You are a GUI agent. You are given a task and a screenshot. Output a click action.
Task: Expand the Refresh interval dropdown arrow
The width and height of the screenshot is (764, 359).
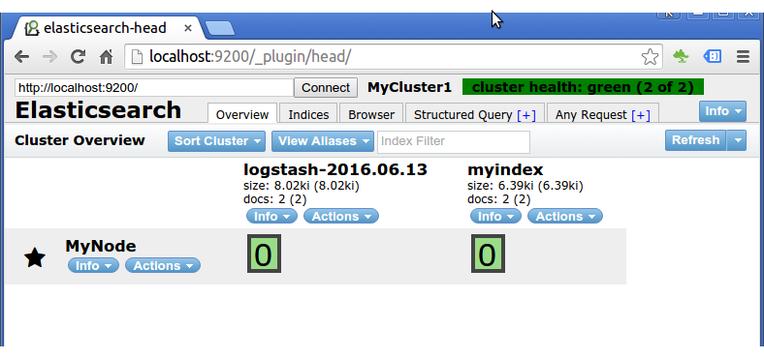coord(737,140)
